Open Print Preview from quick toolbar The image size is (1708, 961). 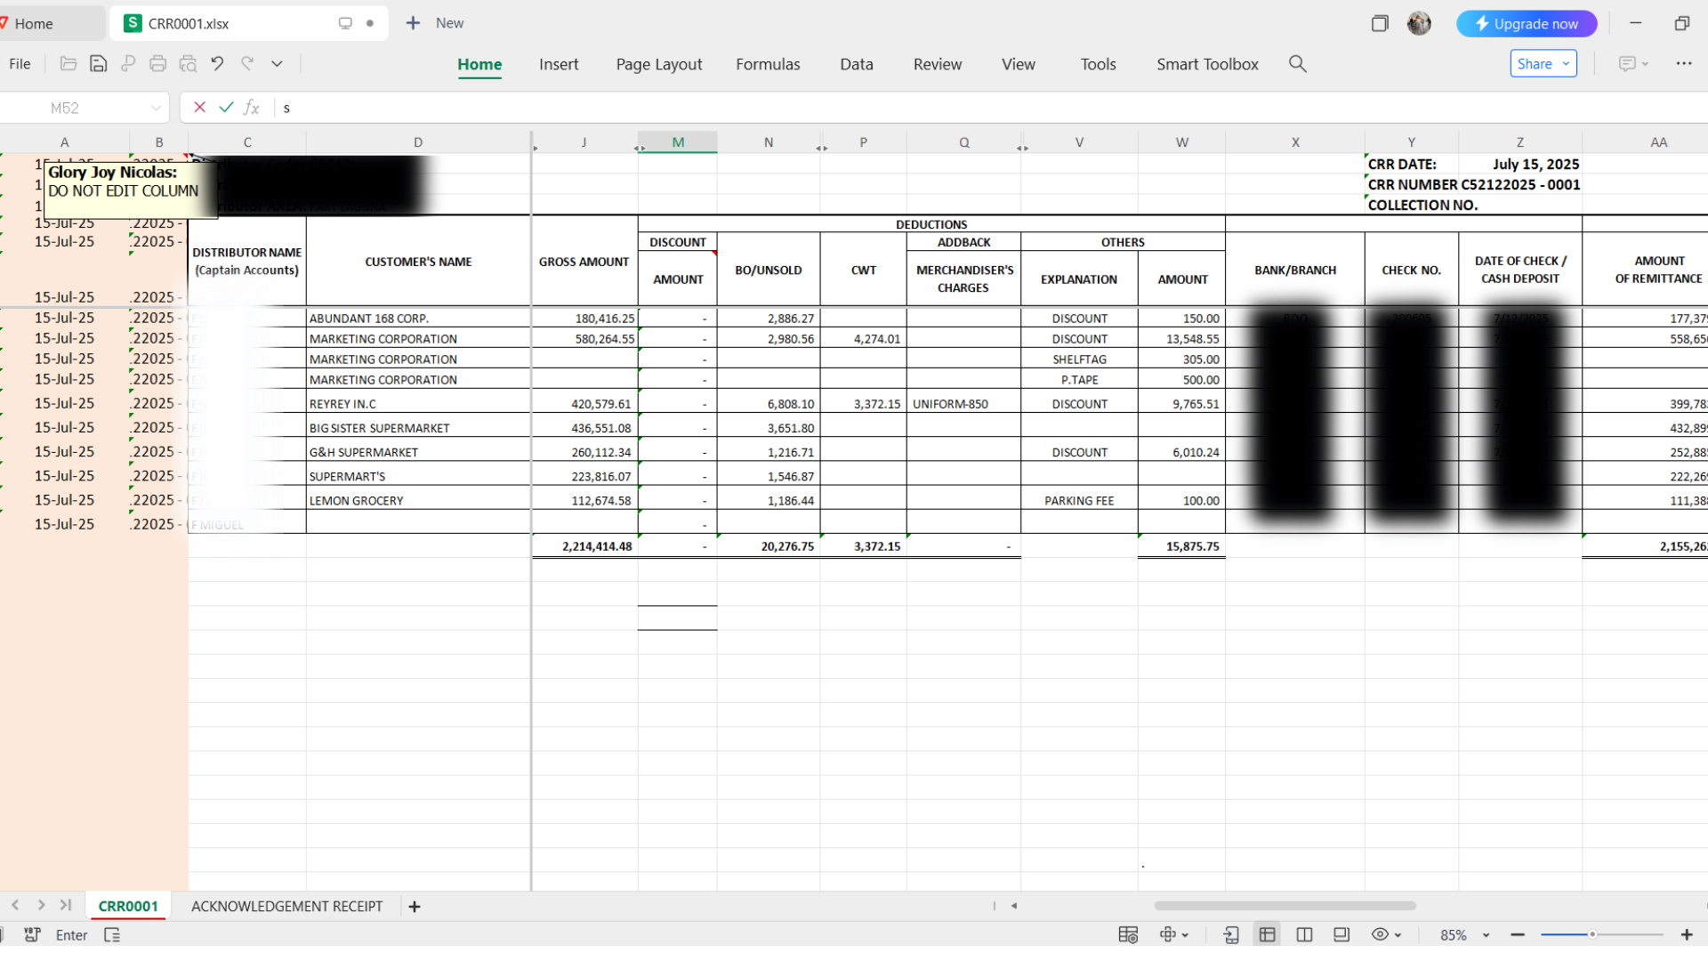pos(188,63)
